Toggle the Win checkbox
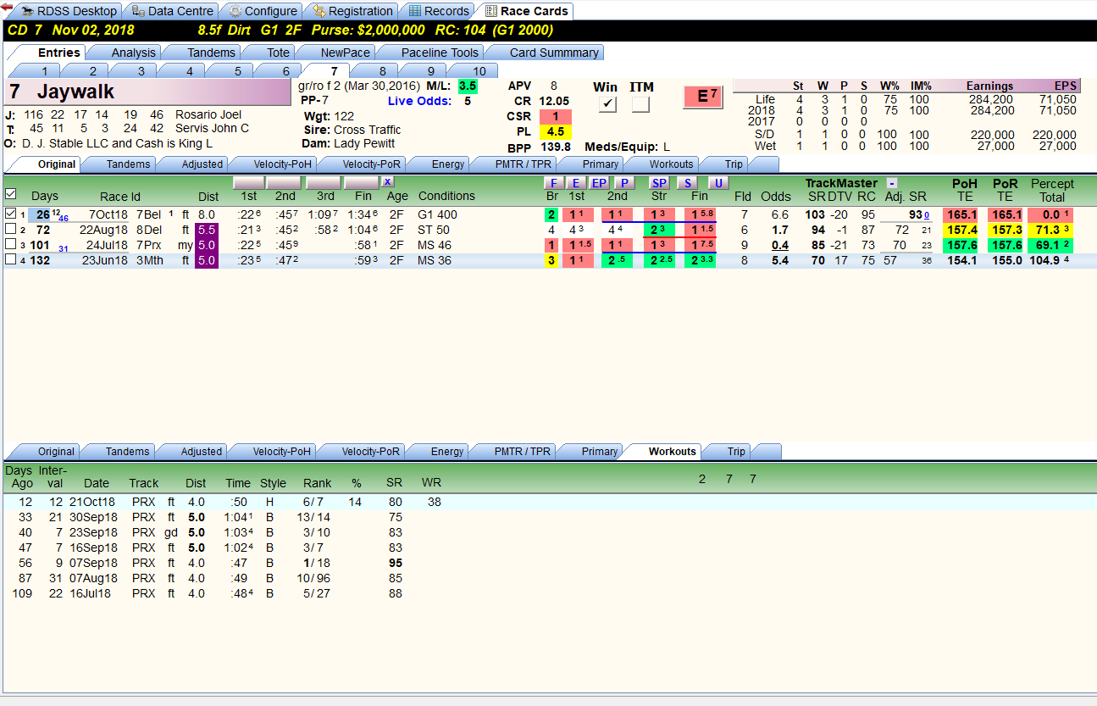The width and height of the screenshot is (1097, 706). pos(607,104)
